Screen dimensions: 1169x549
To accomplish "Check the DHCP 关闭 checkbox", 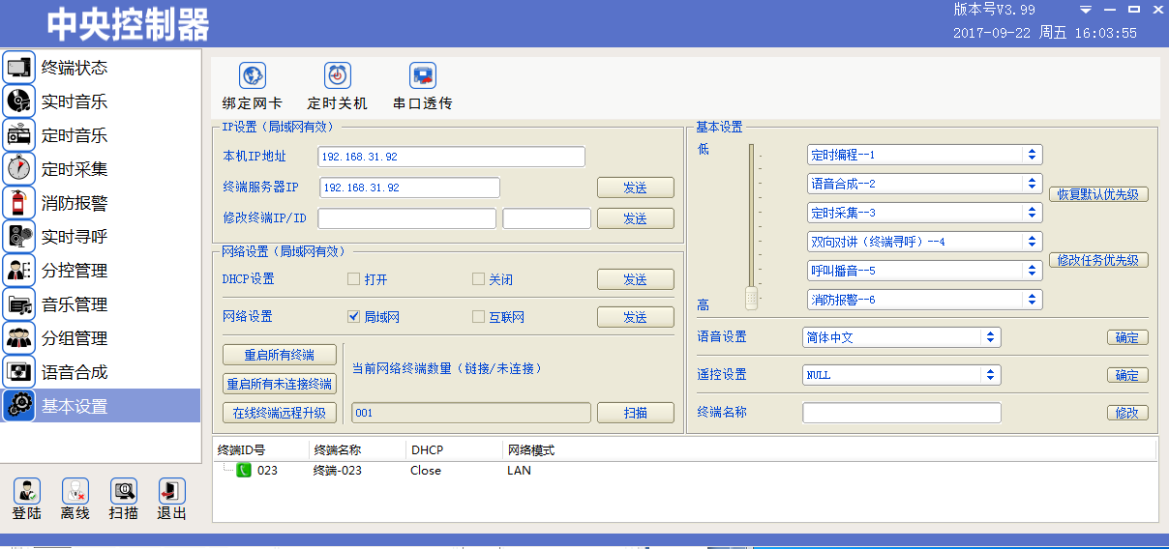I will (x=478, y=279).
